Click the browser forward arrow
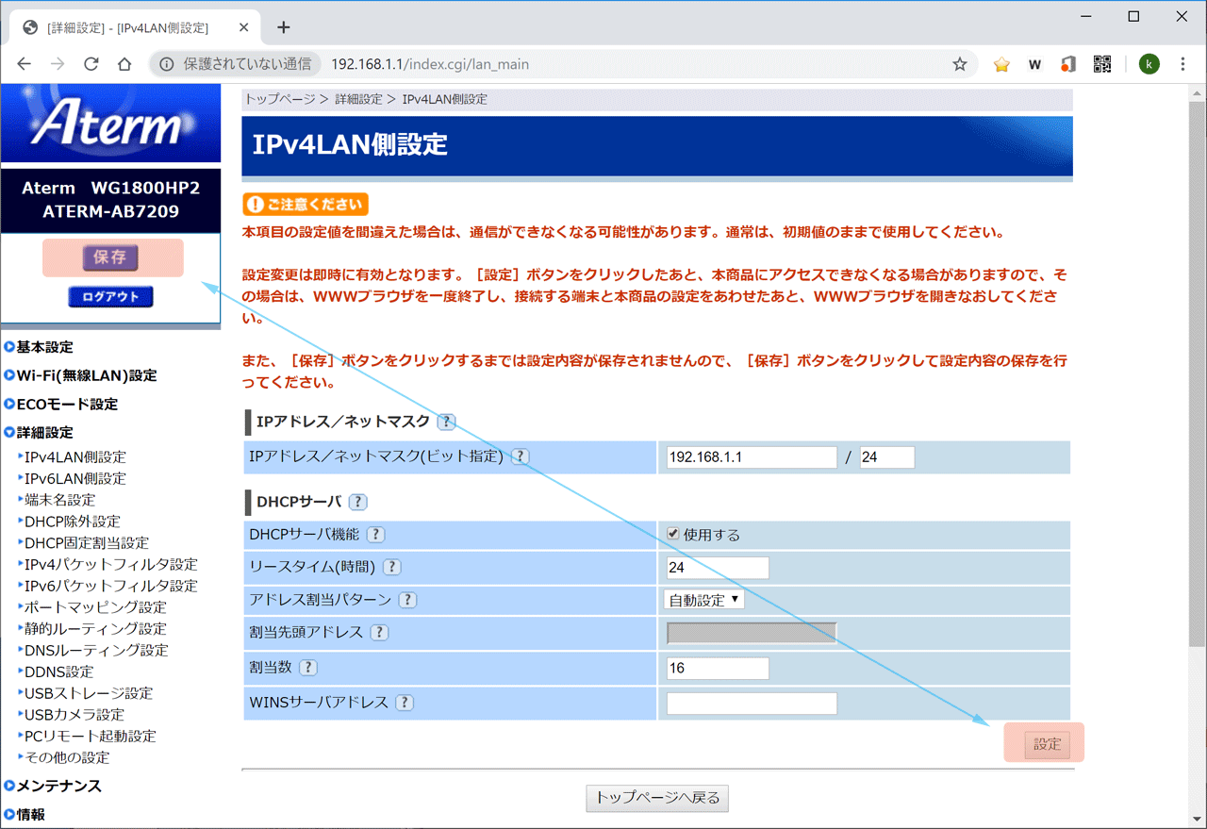This screenshot has height=829, width=1207. [x=58, y=64]
